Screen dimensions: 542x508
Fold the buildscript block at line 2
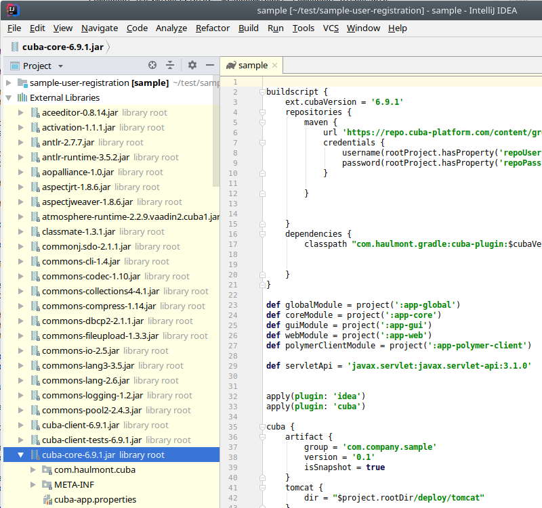[x=262, y=92]
